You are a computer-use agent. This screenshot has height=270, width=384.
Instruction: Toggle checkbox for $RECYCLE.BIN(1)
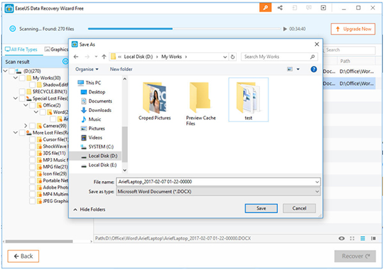pyautogui.click(x=22, y=91)
